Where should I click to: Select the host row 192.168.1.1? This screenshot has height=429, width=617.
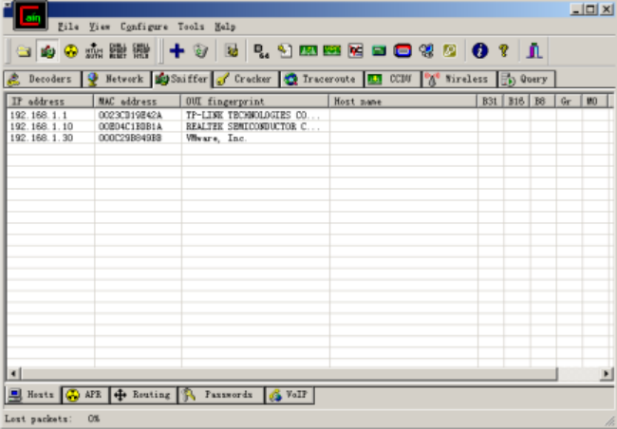308,115
